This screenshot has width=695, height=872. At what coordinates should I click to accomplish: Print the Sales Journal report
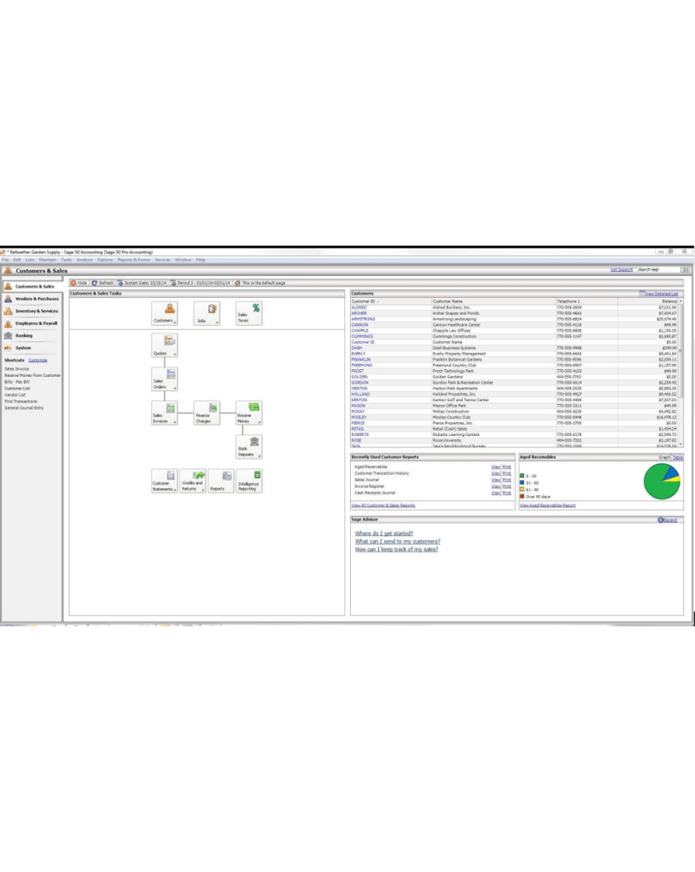click(506, 480)
